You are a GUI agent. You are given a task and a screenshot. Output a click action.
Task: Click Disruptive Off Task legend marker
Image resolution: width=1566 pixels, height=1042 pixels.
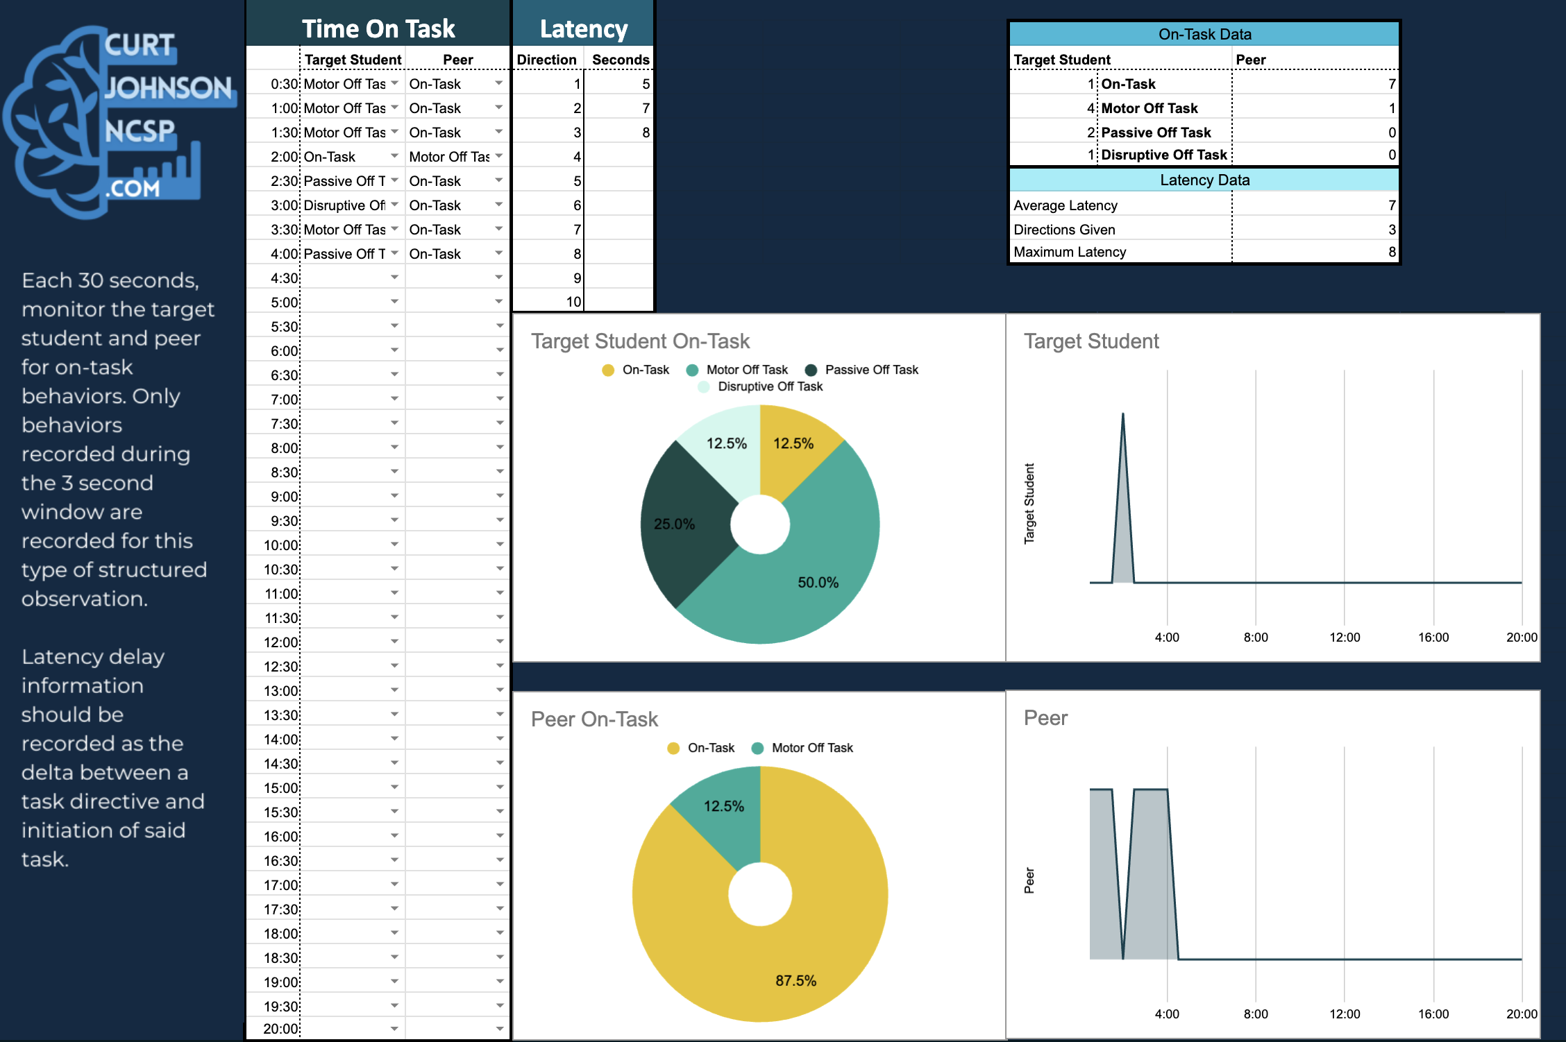click(704, 387)
